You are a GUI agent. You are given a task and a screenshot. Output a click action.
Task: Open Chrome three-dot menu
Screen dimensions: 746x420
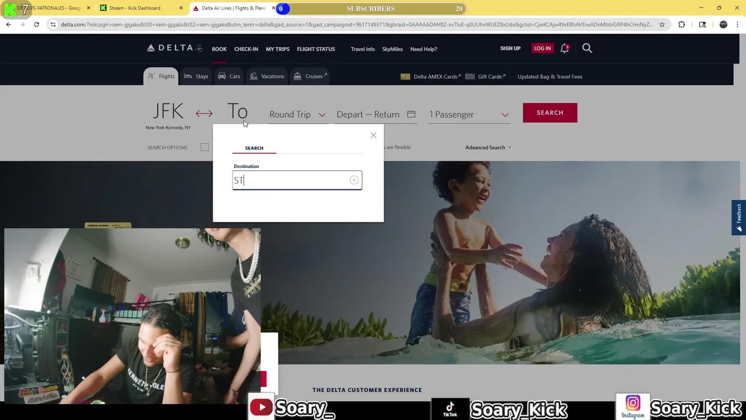[x=738, y=24]
